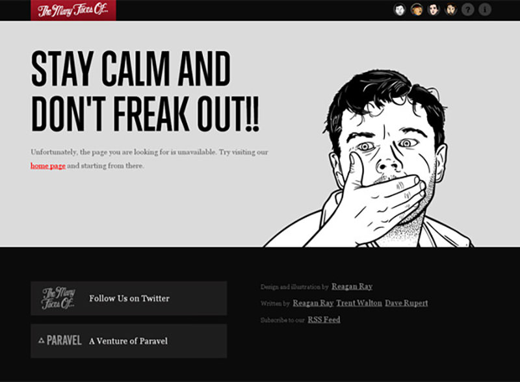Open A Venture of Paravel banner
Screen dimensions: 520x382
[x=129, y=341]
